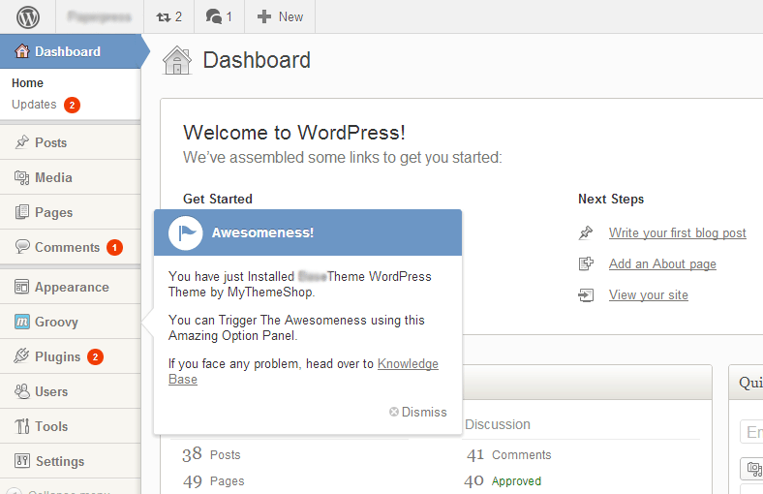Click the Comments badge showing 1
Viewport: 763px width, 494px height.
click(x=114, y=248)
